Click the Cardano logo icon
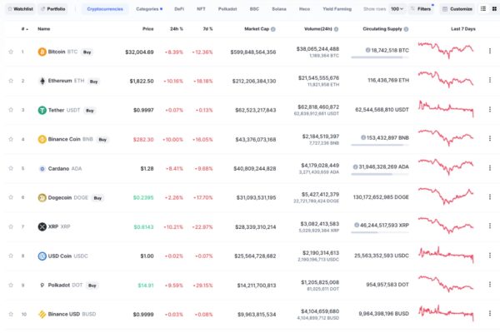500x333 pixels. [x=42, y=168]
